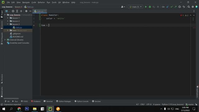Start debugging with the green bug icon
199x112 pixels.
(x=150, y=7)
